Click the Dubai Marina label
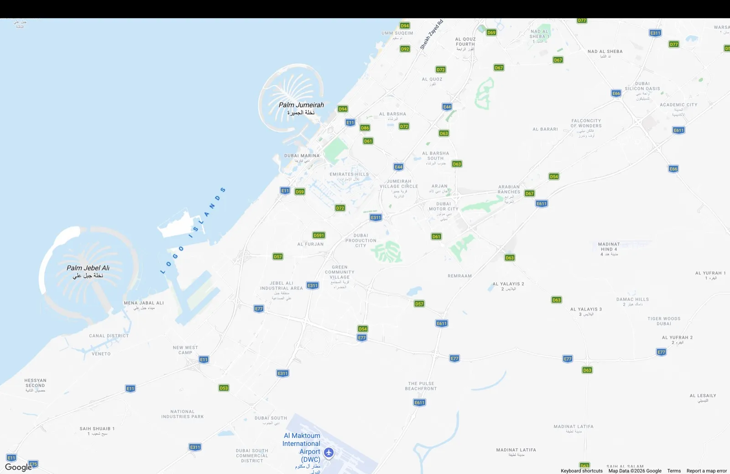 [x=302, y=158]
